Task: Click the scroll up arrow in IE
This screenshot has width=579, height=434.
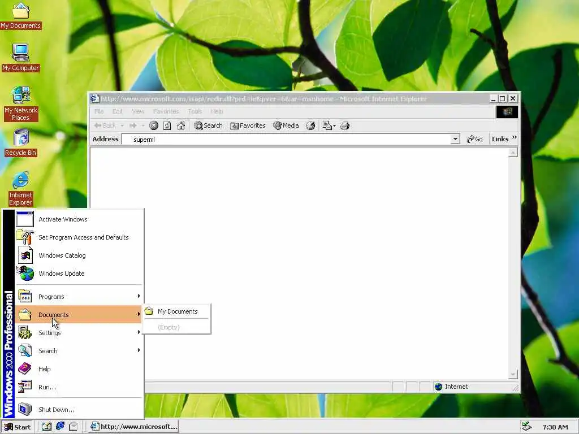Action: pos(513,153)
